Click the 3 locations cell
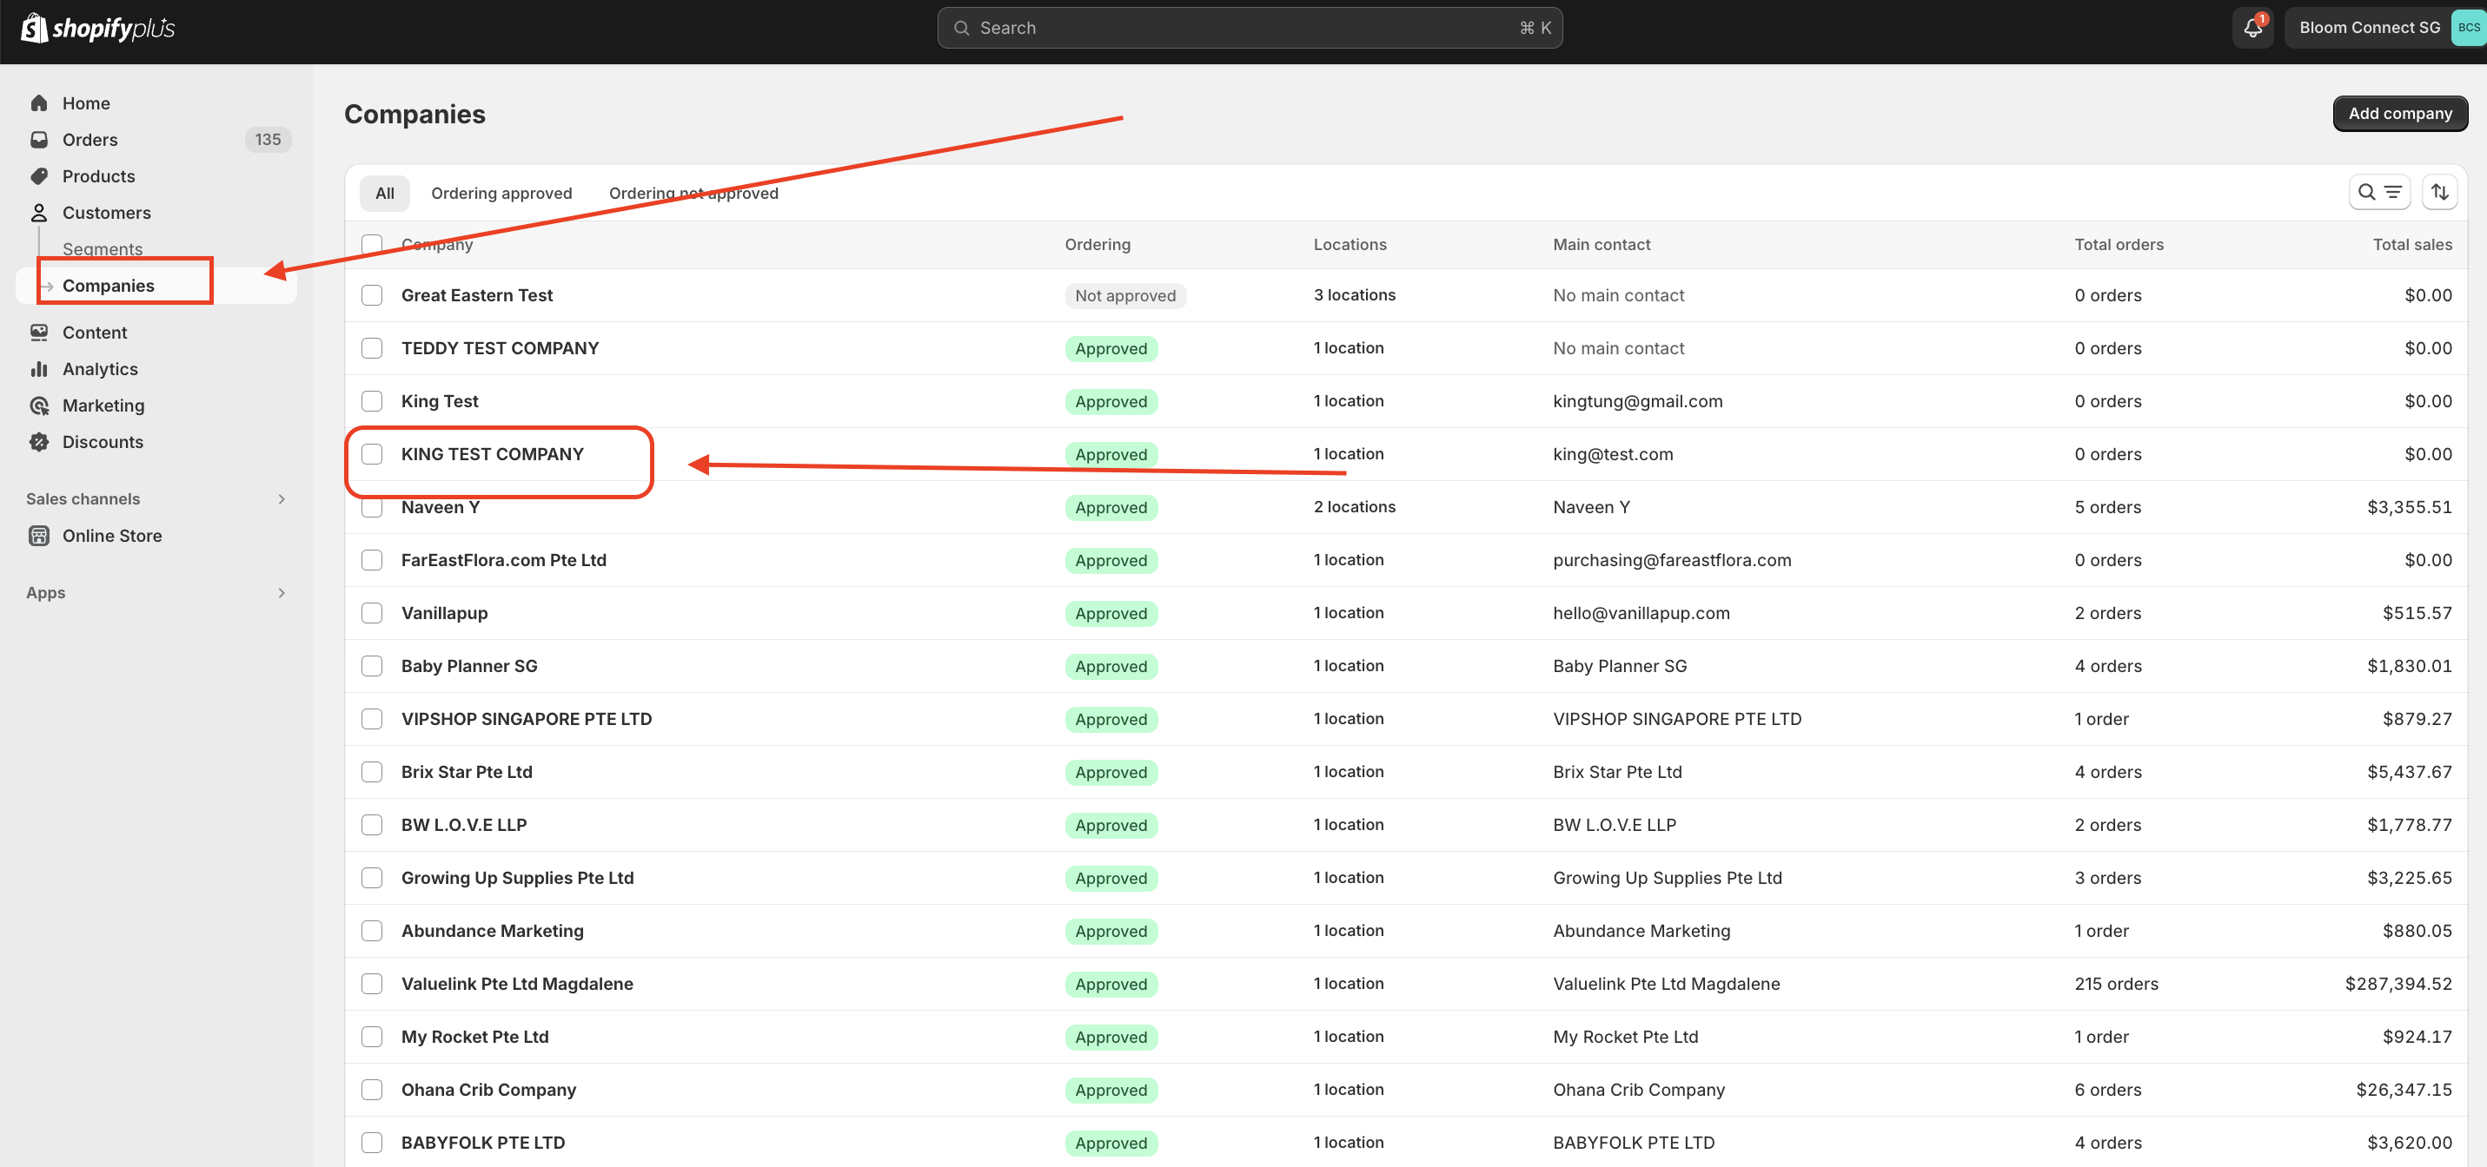 (1354, 295)
